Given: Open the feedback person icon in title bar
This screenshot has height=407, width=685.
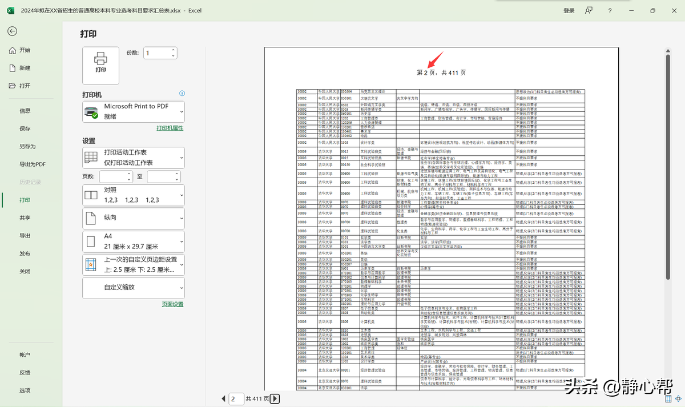Looking at the screenshot, I should (x=589, y=10).
